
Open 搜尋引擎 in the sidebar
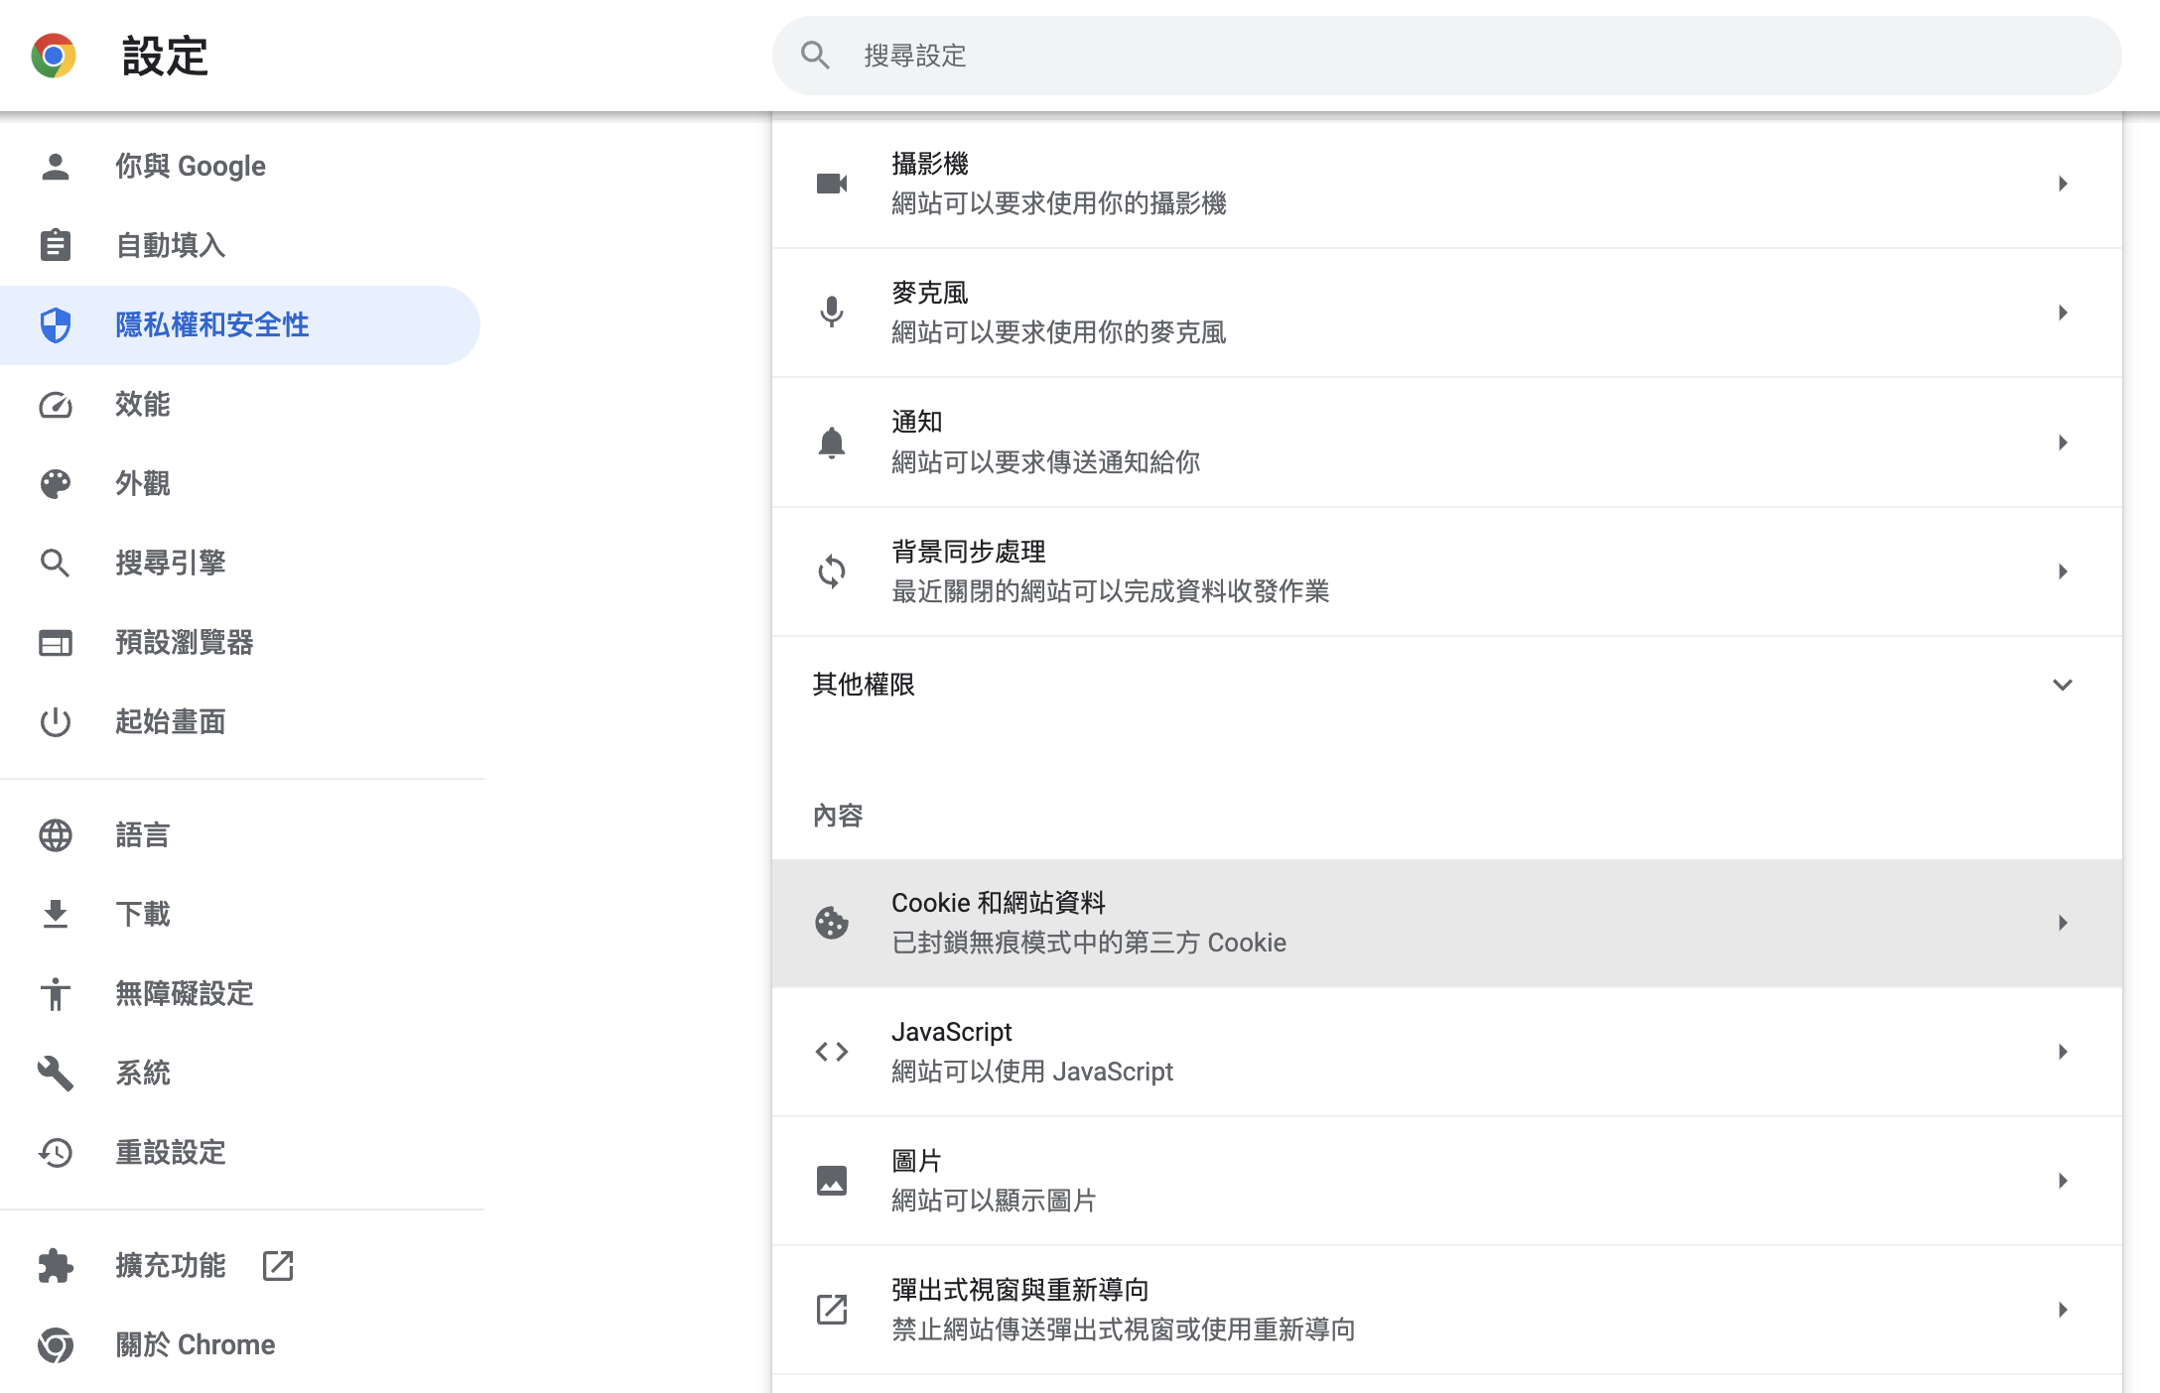point(171,563)
